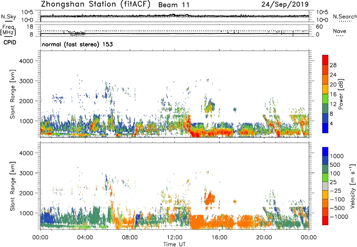Select the text normal (fast stereo) 153
357x247 pixels.
(x=77, y=44)
